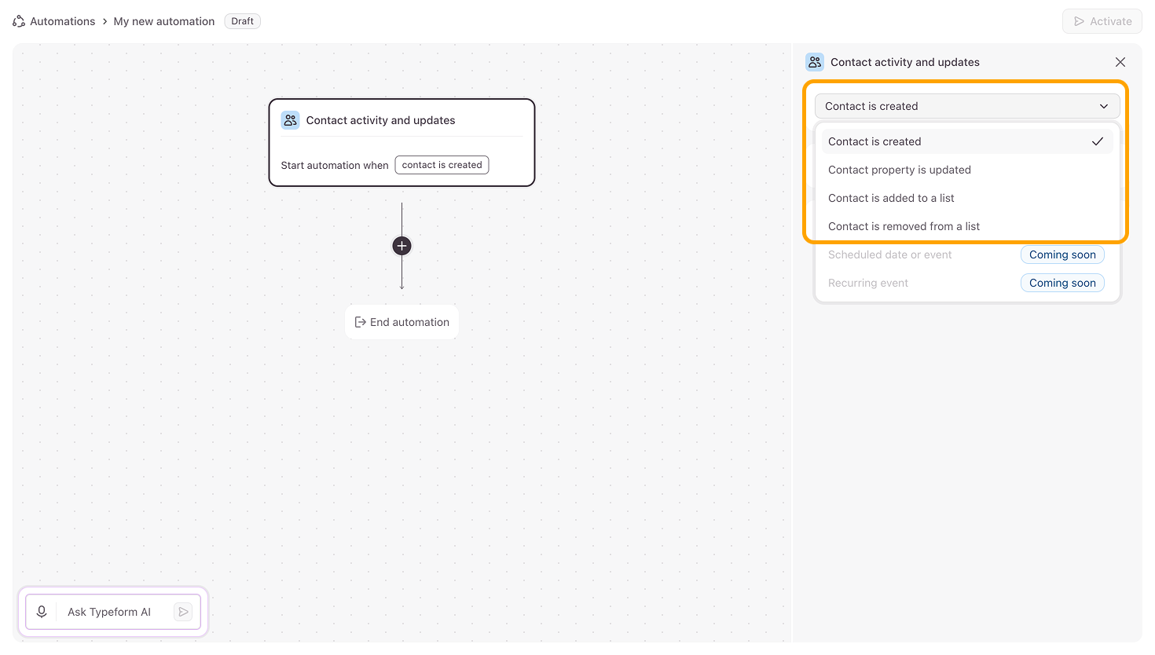Viewport: 1155px width, 655px height.
Task: Click the Activate button
Action: [x=1102, y=21]
